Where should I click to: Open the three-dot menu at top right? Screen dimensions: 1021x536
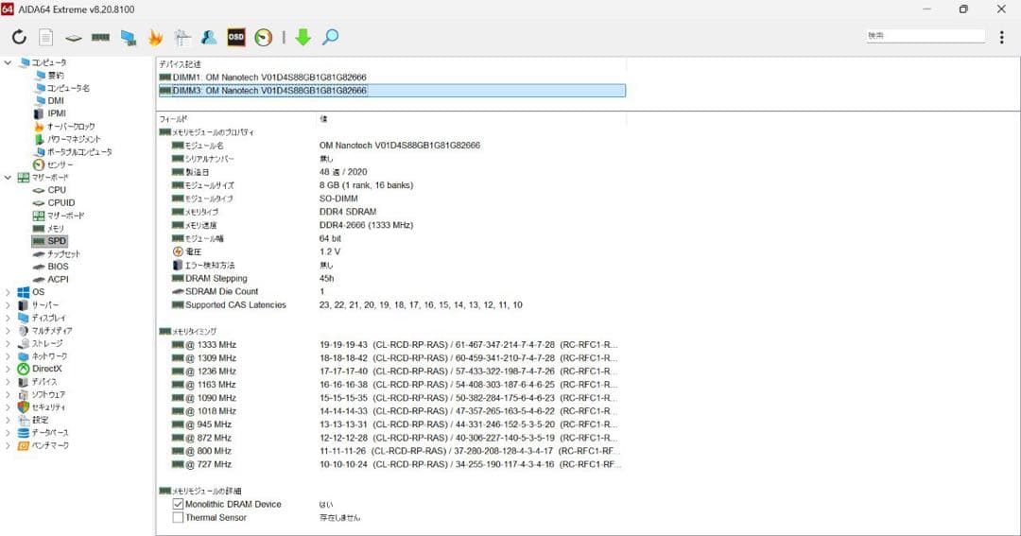pyautogui.click(x=1002, y=37)
